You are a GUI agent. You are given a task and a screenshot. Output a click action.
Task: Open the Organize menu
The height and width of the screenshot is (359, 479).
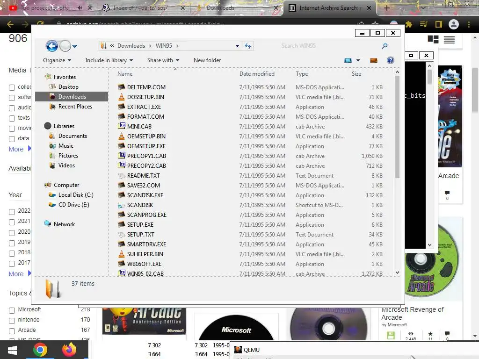pyautogui.click(x=57, y=60)
